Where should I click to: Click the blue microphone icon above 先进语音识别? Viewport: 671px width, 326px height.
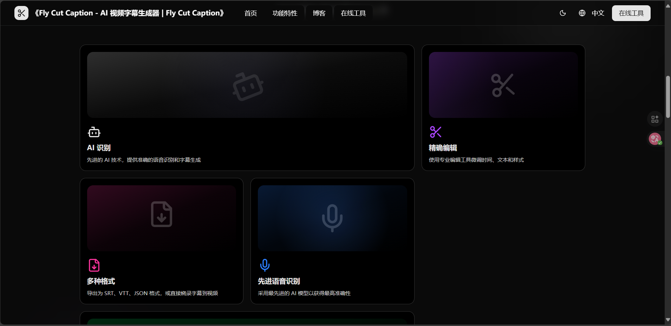pyautogui.click(x=265, y=265)
